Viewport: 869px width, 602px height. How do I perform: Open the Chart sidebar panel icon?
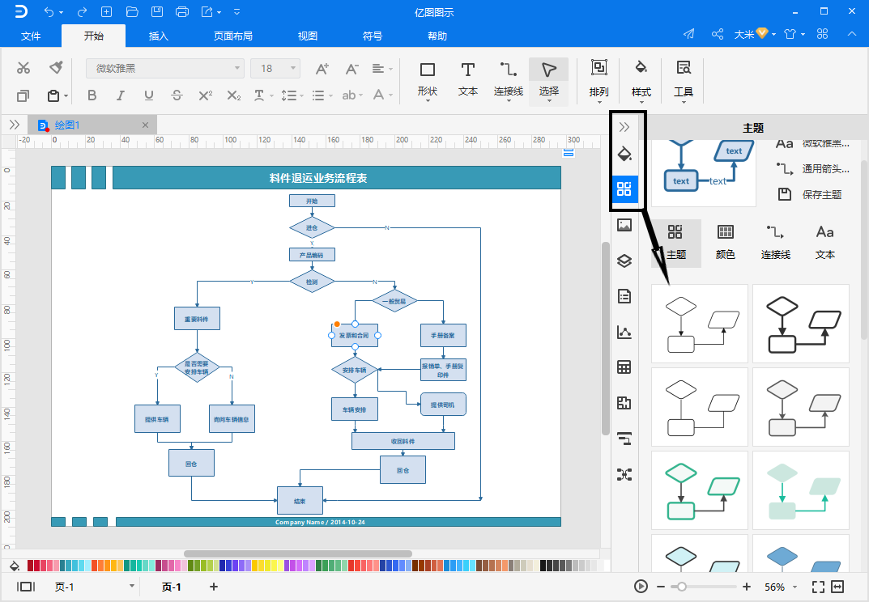click(624, 332)
